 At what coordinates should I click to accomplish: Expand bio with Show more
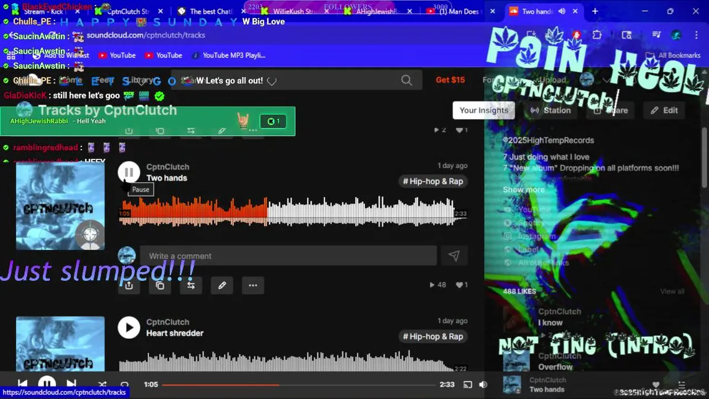point(523,190)
